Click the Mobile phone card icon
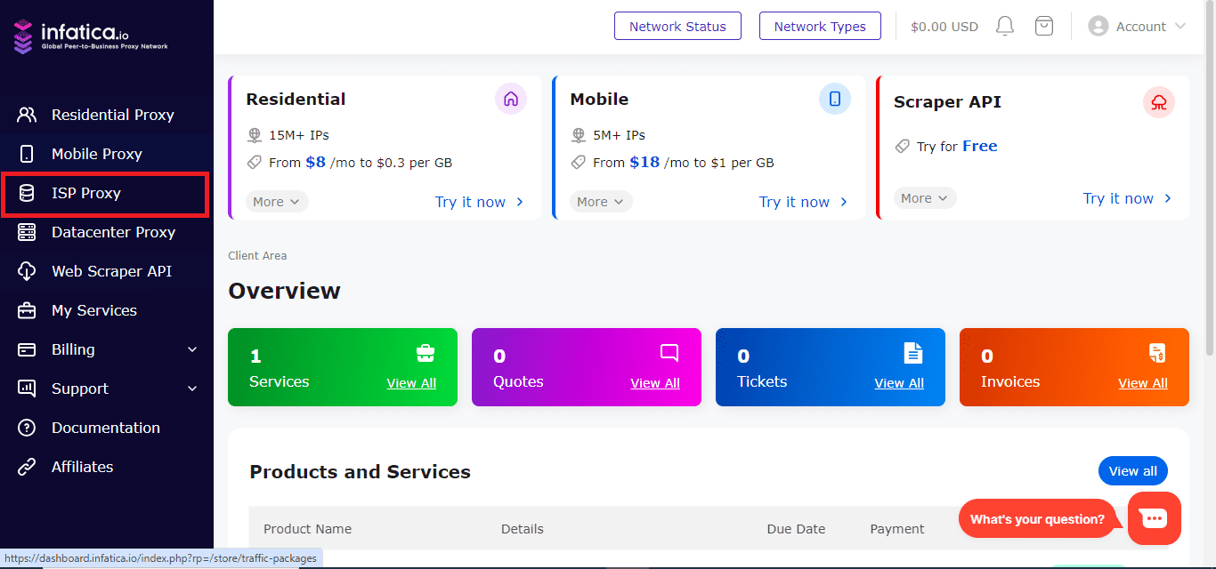Image resolution: width=1216 pixels, height=569 pixels. click(x=835, y=100)
